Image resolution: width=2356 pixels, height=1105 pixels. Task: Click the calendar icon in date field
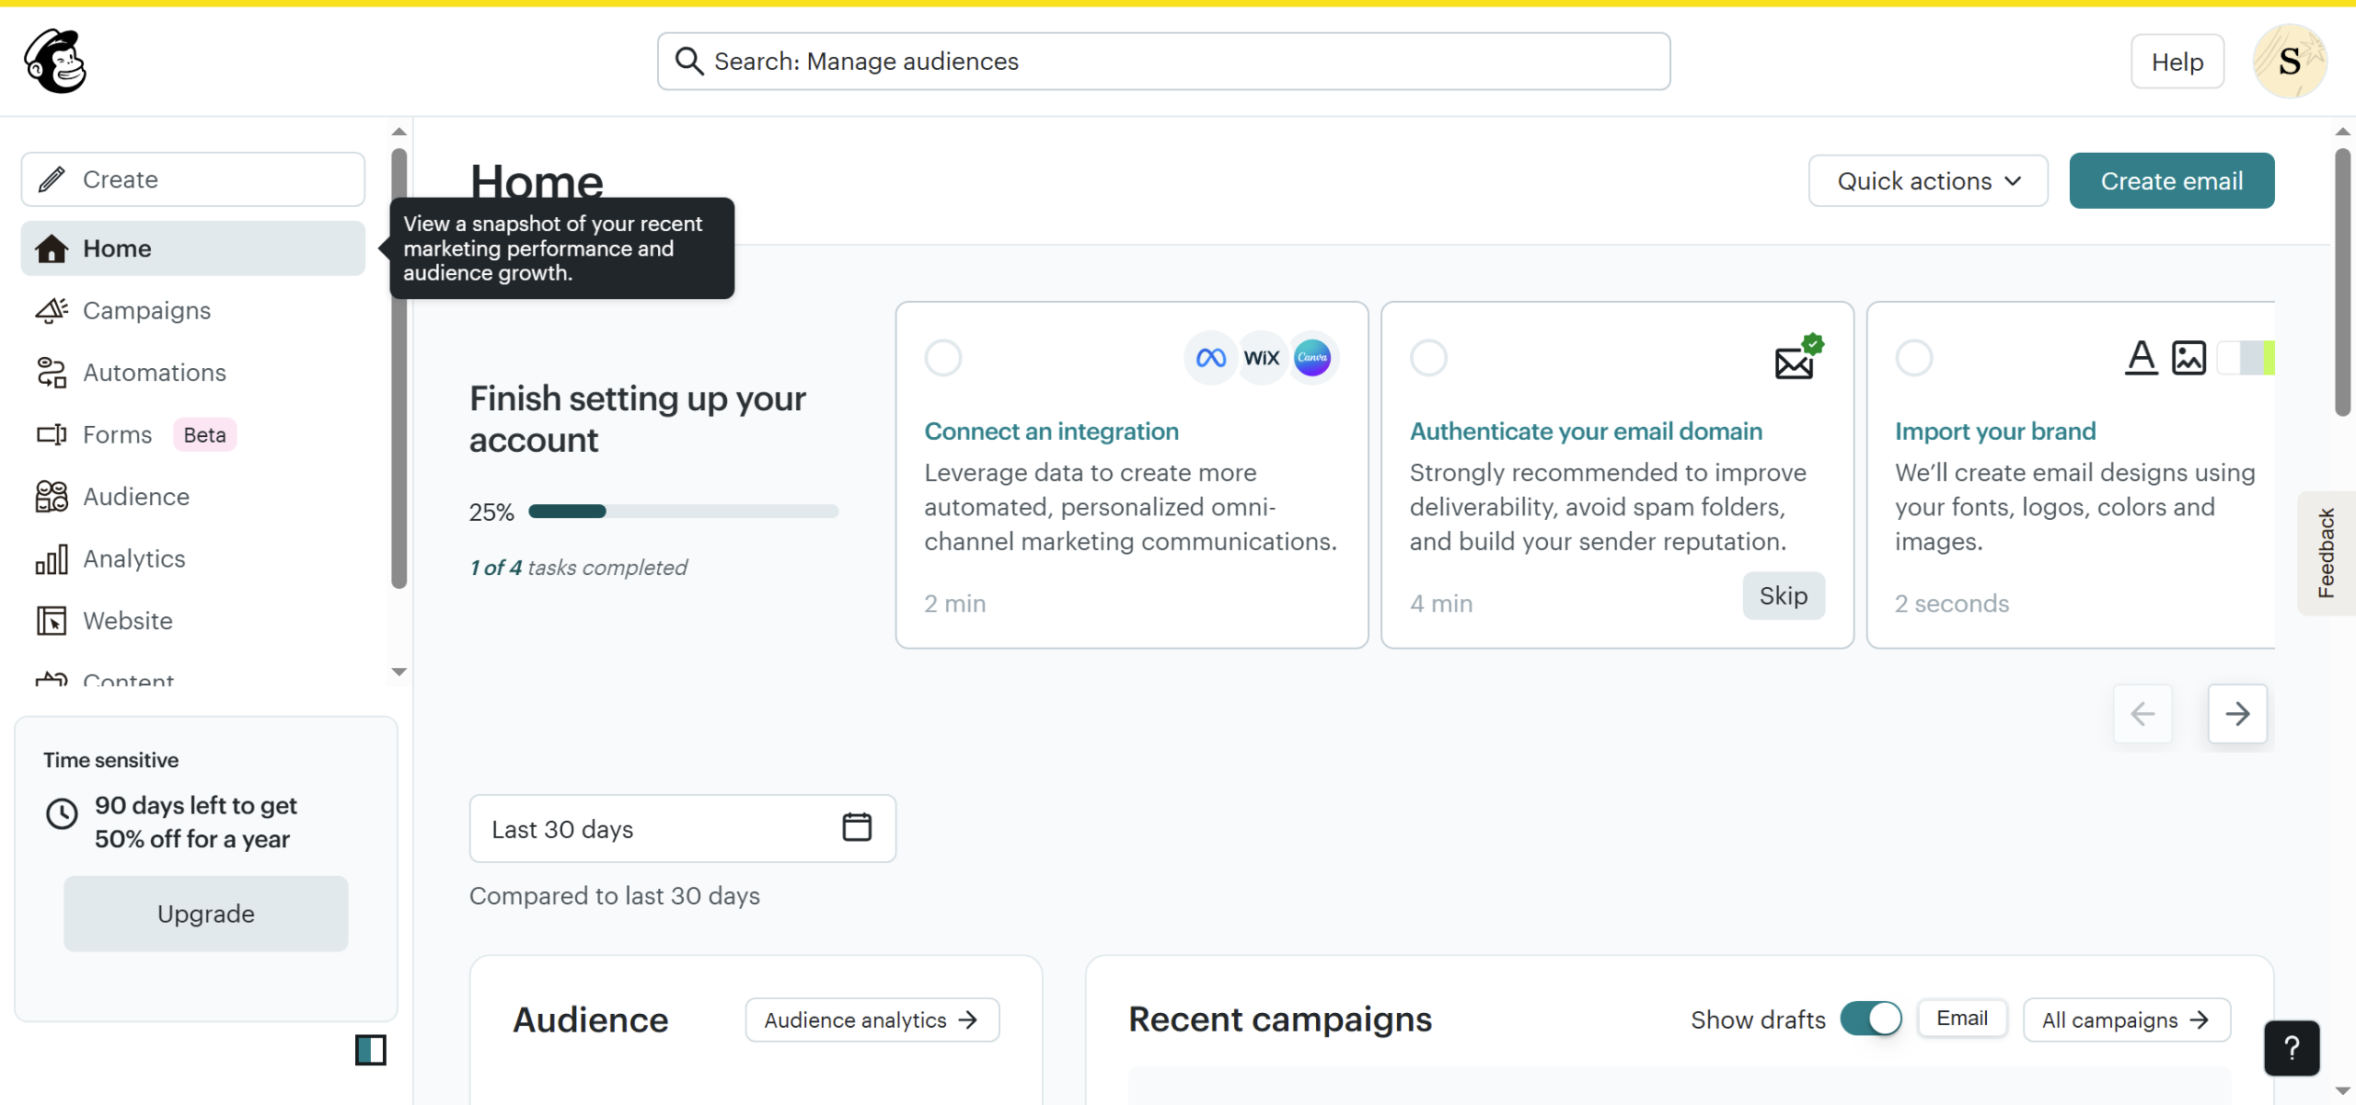click(x=857, y=827)
